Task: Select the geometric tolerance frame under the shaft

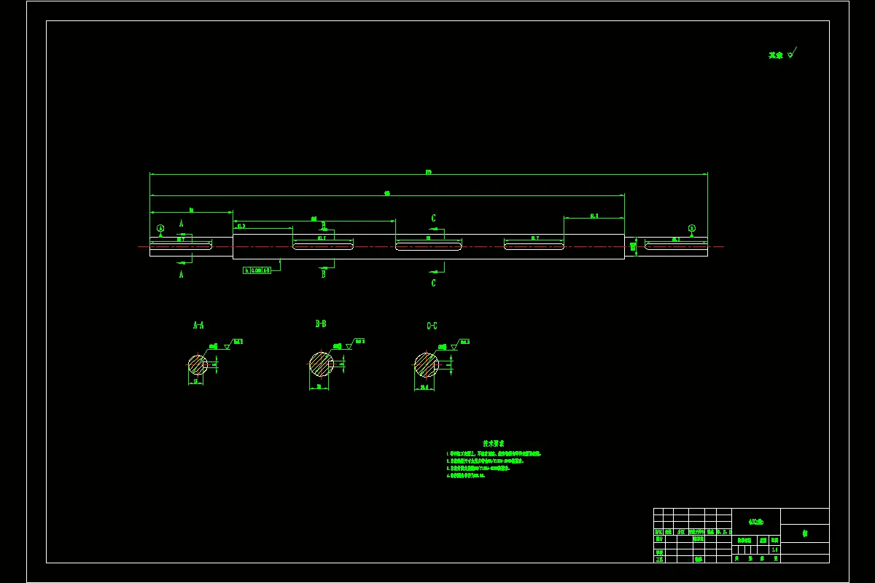Action: tap(257, 270)
